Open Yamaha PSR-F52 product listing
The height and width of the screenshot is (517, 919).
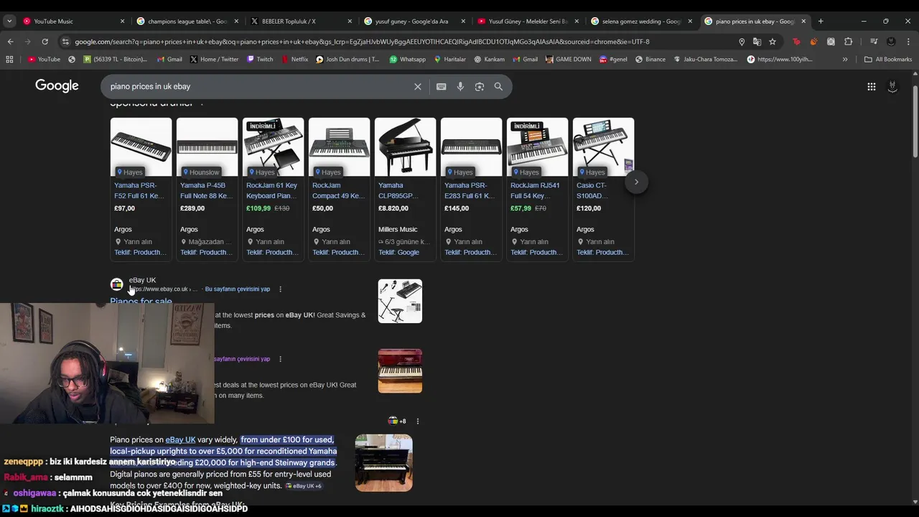click(x=141, y=188)
